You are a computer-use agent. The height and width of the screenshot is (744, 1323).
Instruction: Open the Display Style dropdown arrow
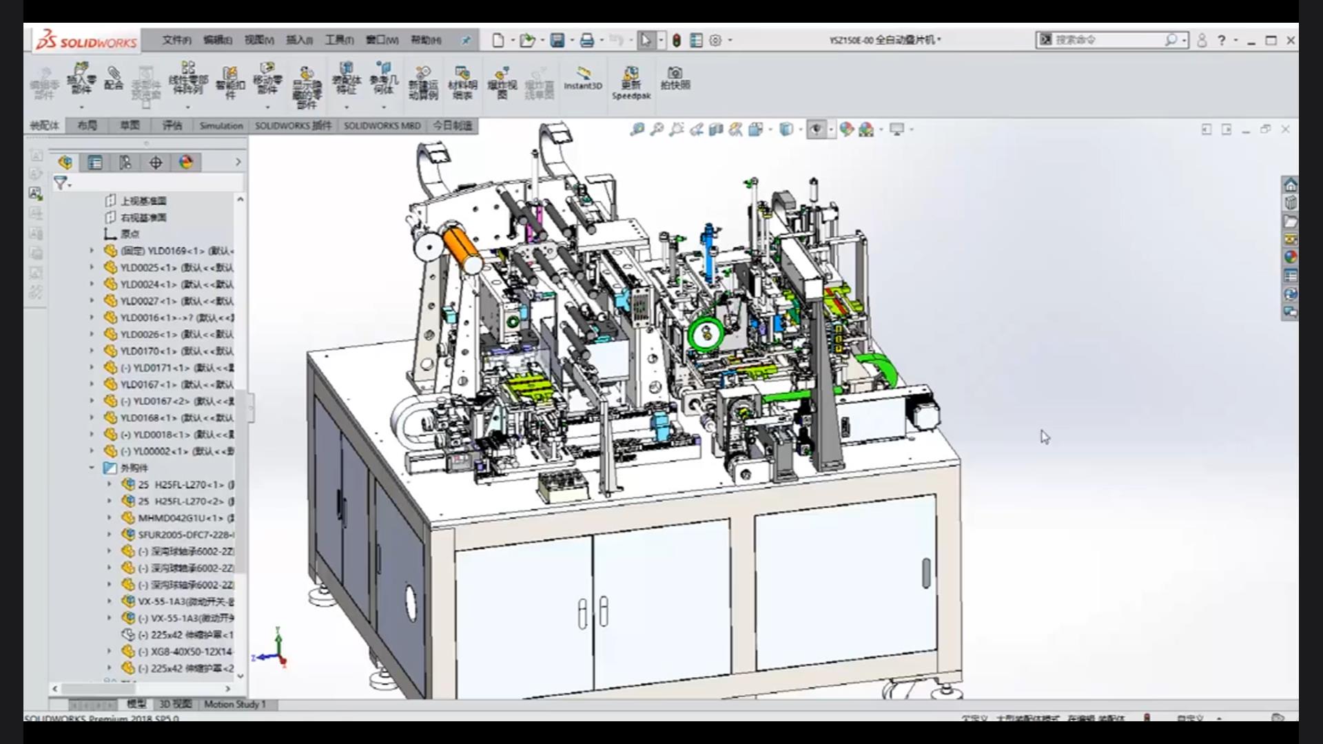coord(801,129)
